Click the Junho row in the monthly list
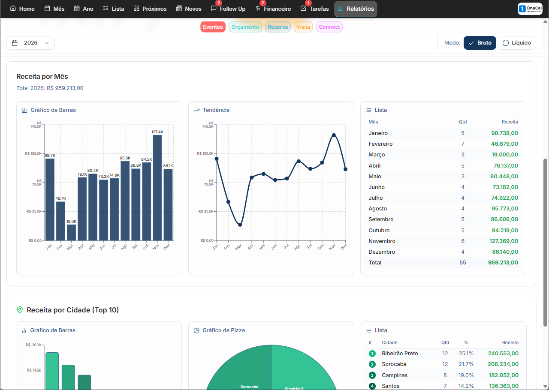The width and height of the screenshot is (549, 390). pos(443,187)
